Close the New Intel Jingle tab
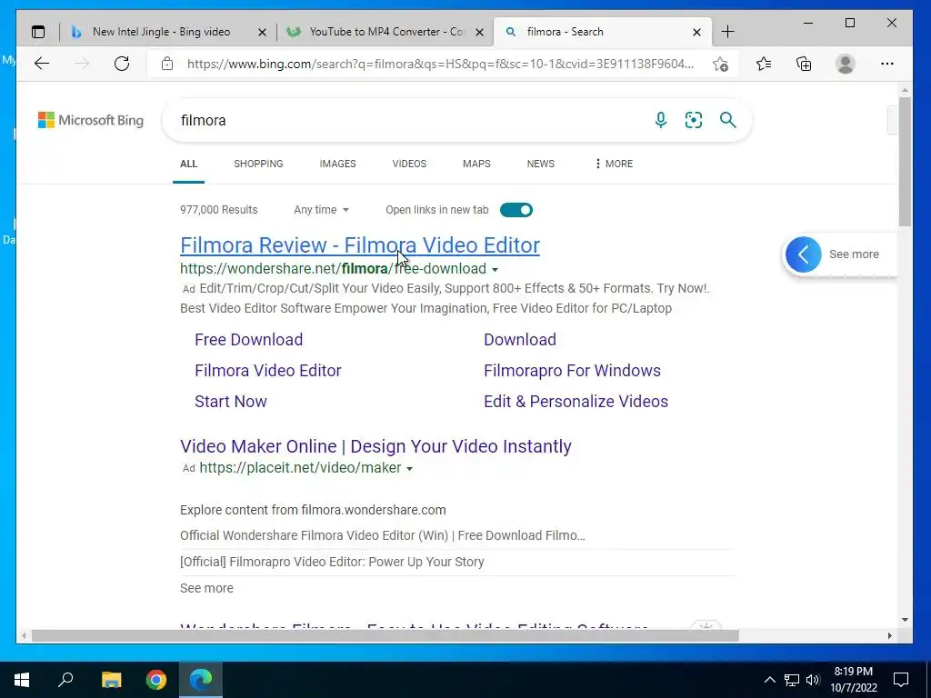 click(262, 32)
